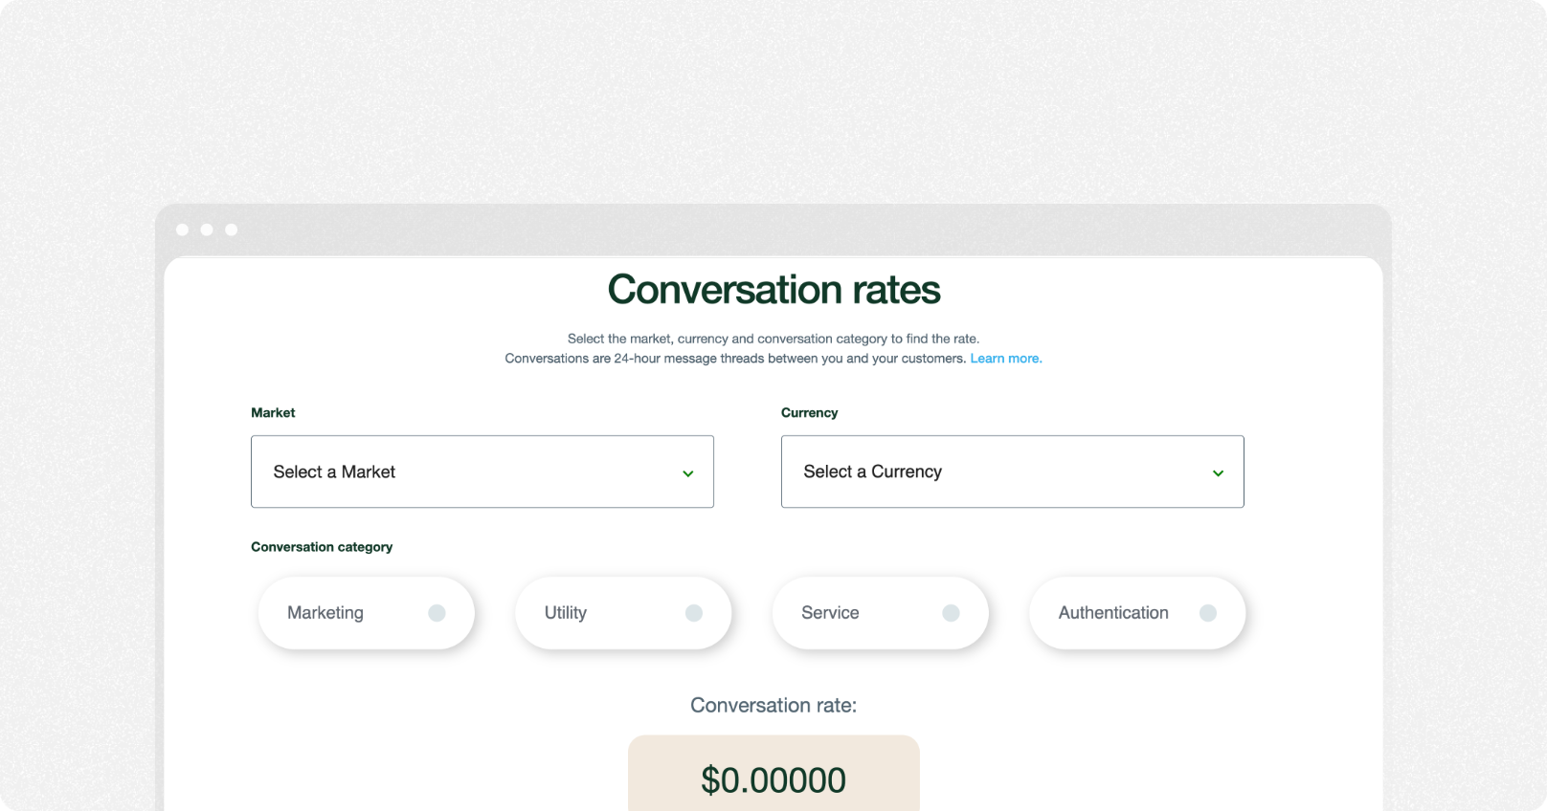Viewport: 1547px width, 811px height.
Task: Enable the Authentication radio dot
Action: (1208, 613)
